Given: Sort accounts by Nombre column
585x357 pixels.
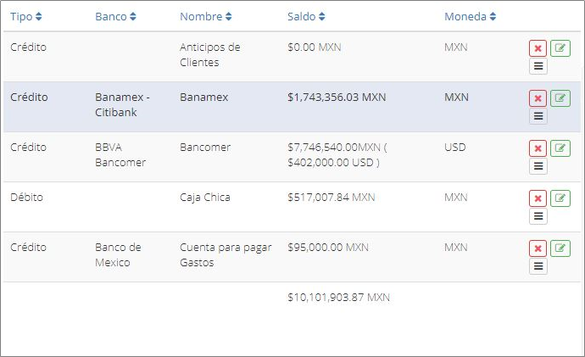Looking at the screenshot, I should tap(205, 16).
